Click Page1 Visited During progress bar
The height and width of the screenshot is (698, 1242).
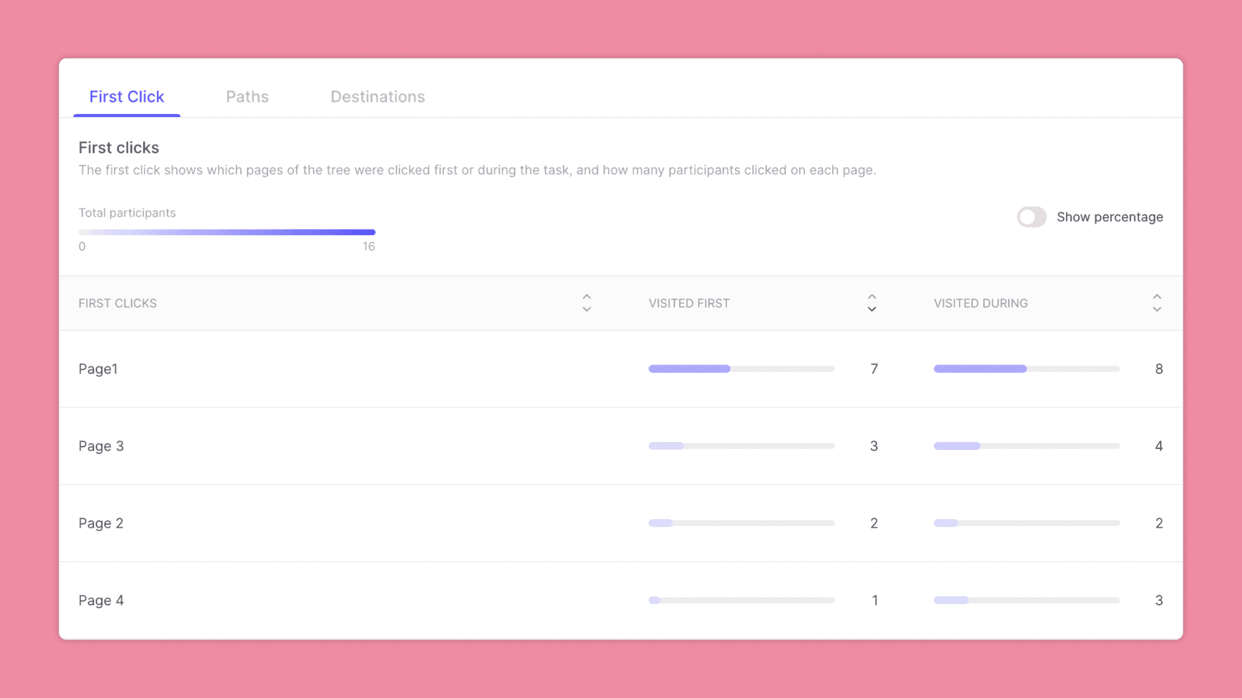(1026, 369)
